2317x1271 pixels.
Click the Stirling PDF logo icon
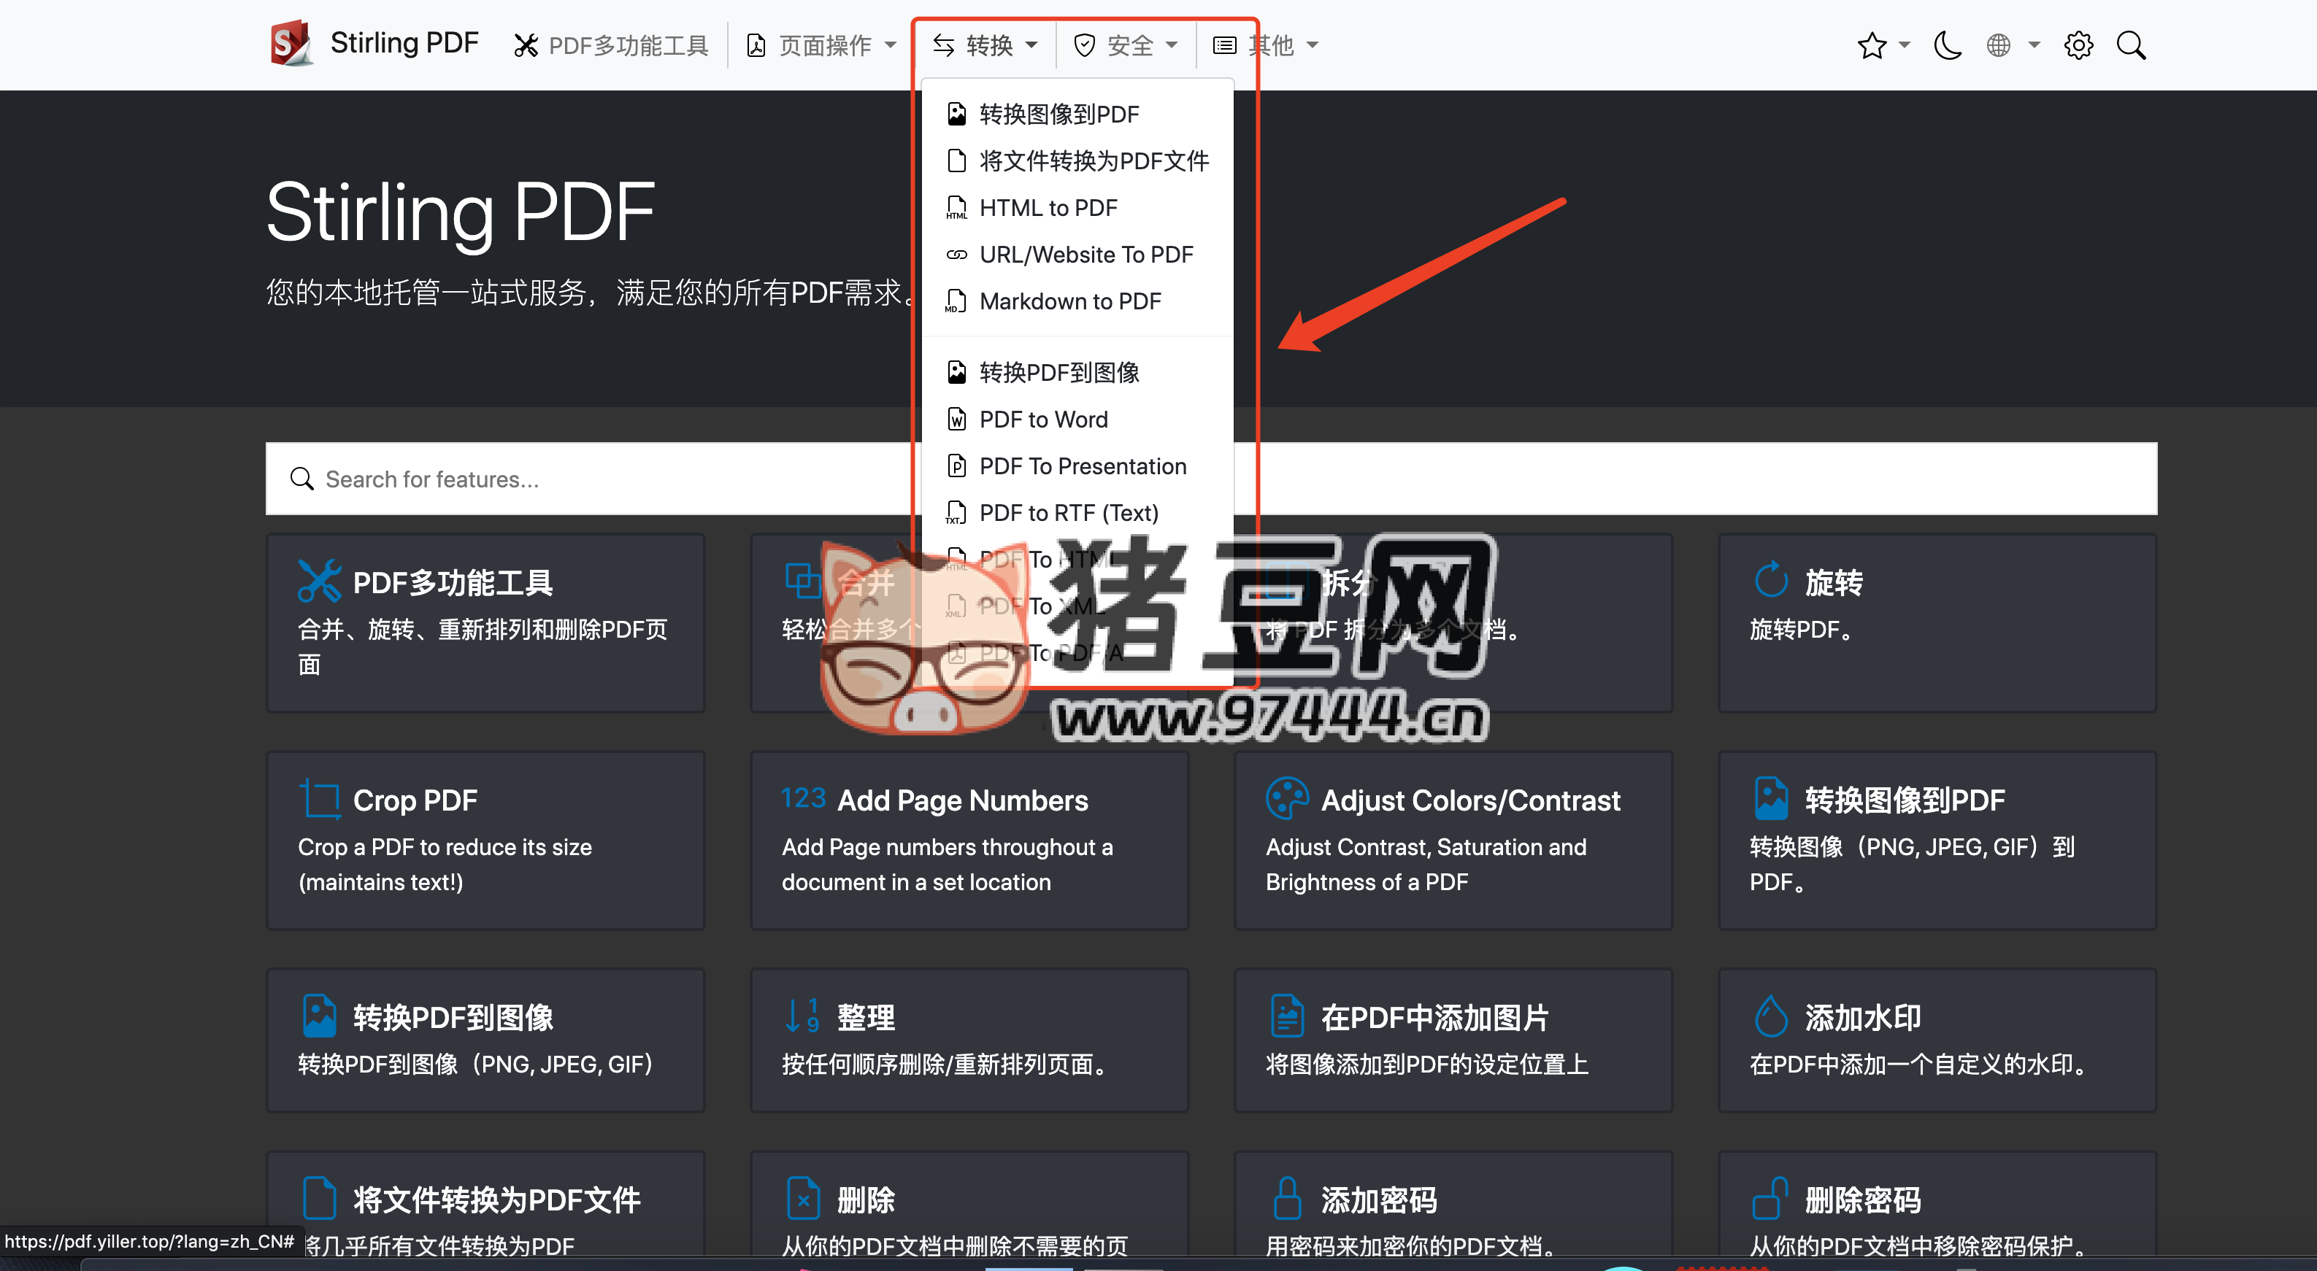(290, 43)
